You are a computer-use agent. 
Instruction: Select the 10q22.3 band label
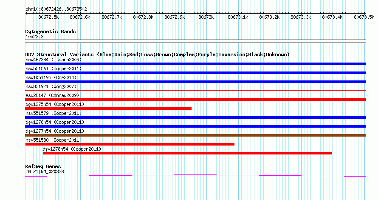[x=34, y=37]
